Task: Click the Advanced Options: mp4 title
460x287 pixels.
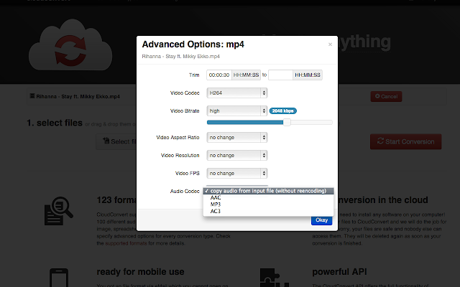Action: pos(193,44)
